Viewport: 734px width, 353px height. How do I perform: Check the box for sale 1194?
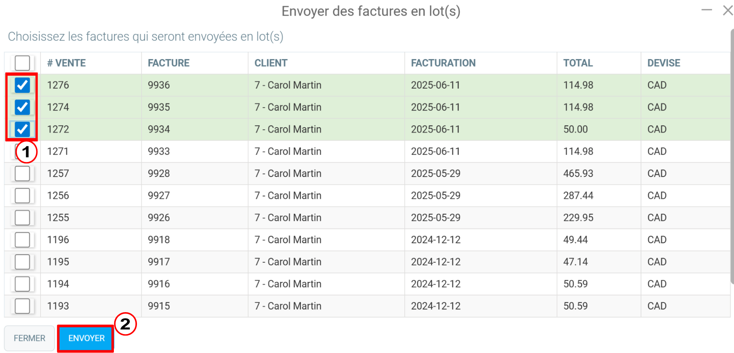(22, 284)
